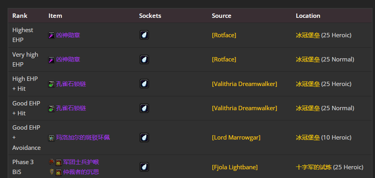The height and width of the screenshot is (178, 375).
Task: Click the socket gem icon in Phase 3 BiS row
Action: click(x=144, y=167)
